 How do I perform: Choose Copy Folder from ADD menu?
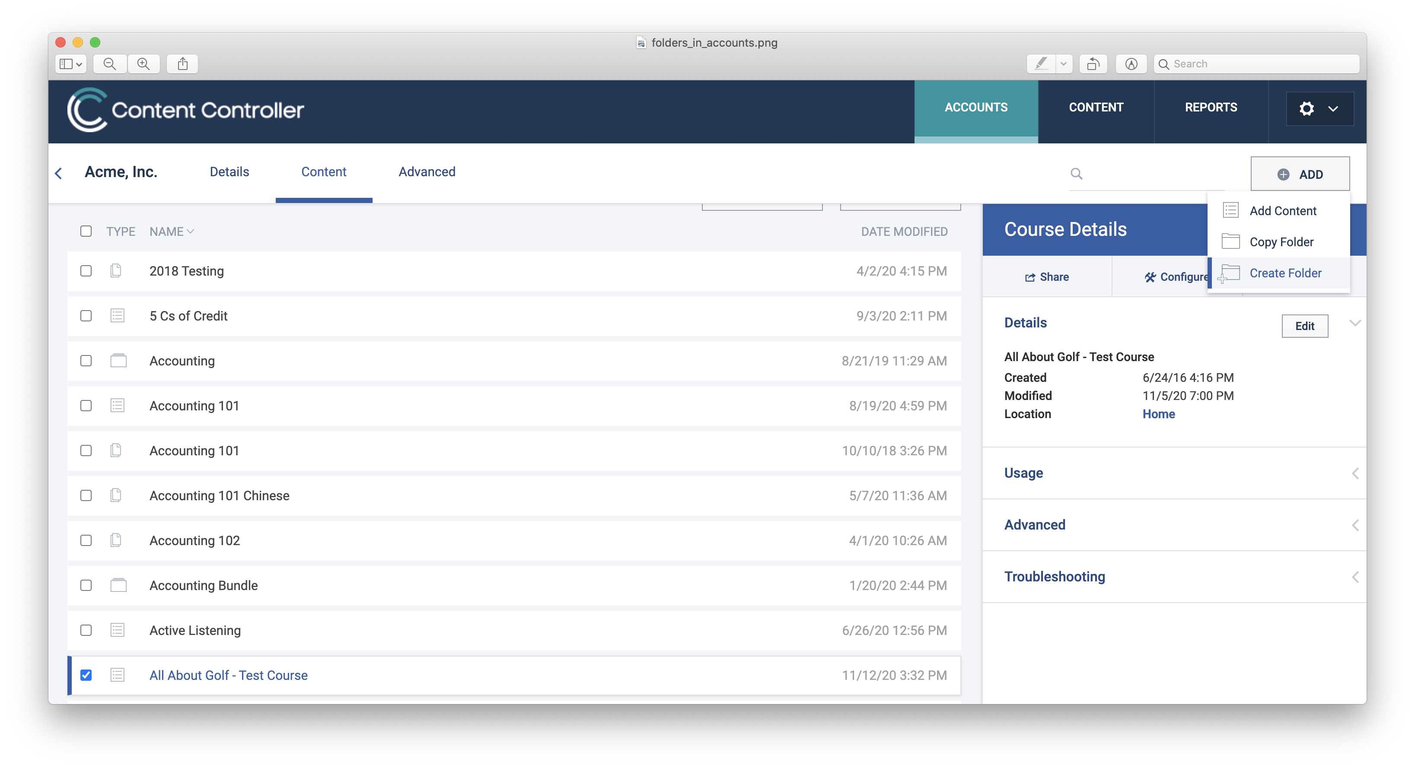(1279, 242)
